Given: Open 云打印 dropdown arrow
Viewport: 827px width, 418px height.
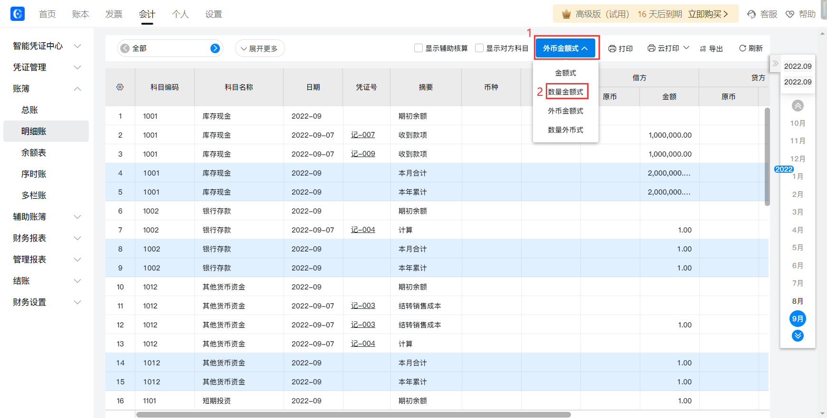Looking at the screenshot, I should [686, 48].
